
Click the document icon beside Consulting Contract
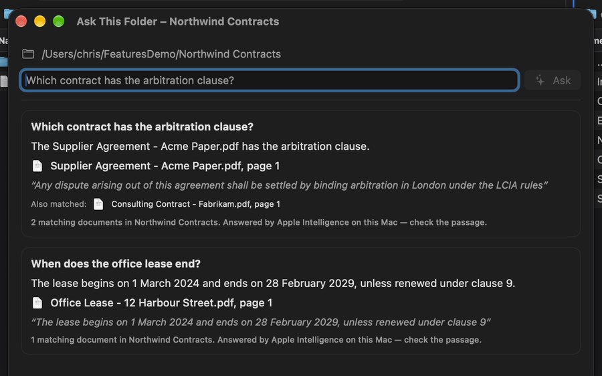[98, 204]
